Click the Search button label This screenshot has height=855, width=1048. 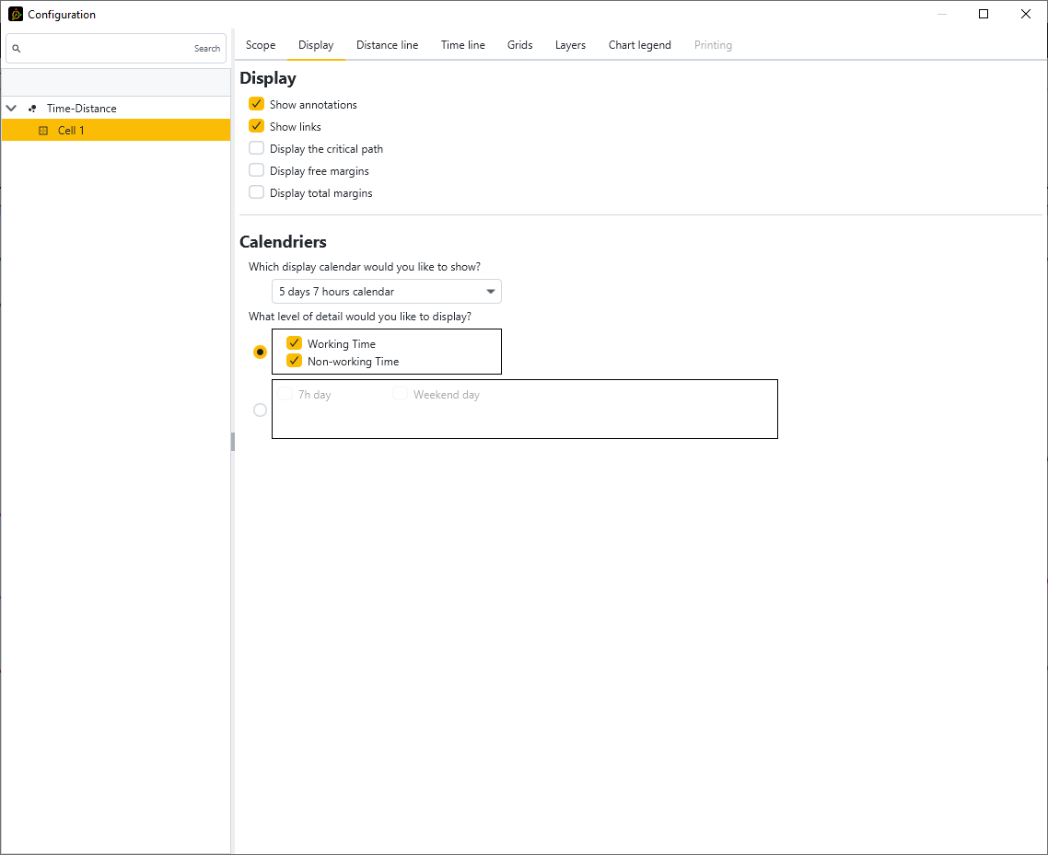(x=207, y=49)
